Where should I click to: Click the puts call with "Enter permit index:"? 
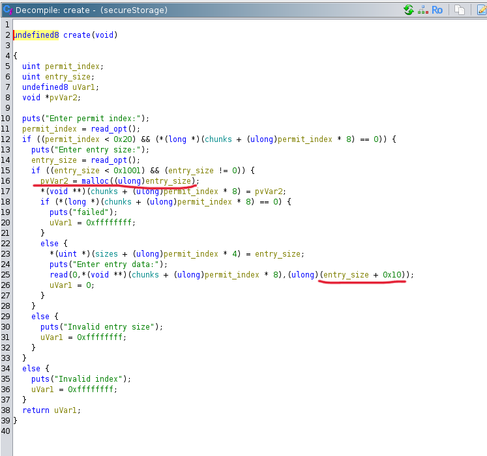pyautogui.click(x=85, y=119)
